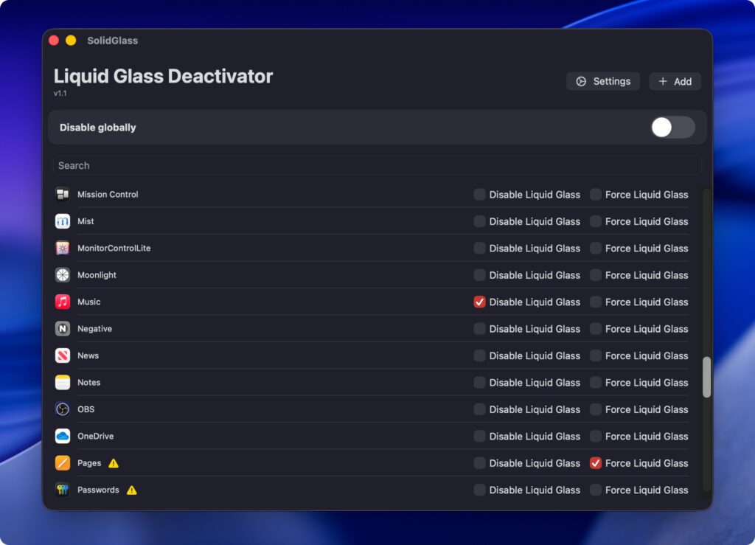Click the Notes app icon

(63, 382)
